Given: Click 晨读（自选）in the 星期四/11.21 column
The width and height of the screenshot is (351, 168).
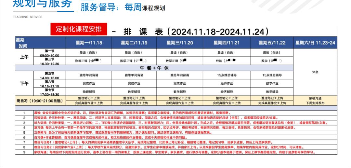Looking at the screenshot, I should [227, 53].
